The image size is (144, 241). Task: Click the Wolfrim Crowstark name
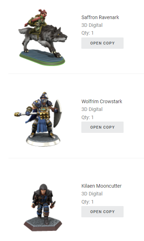coord(102,101)
